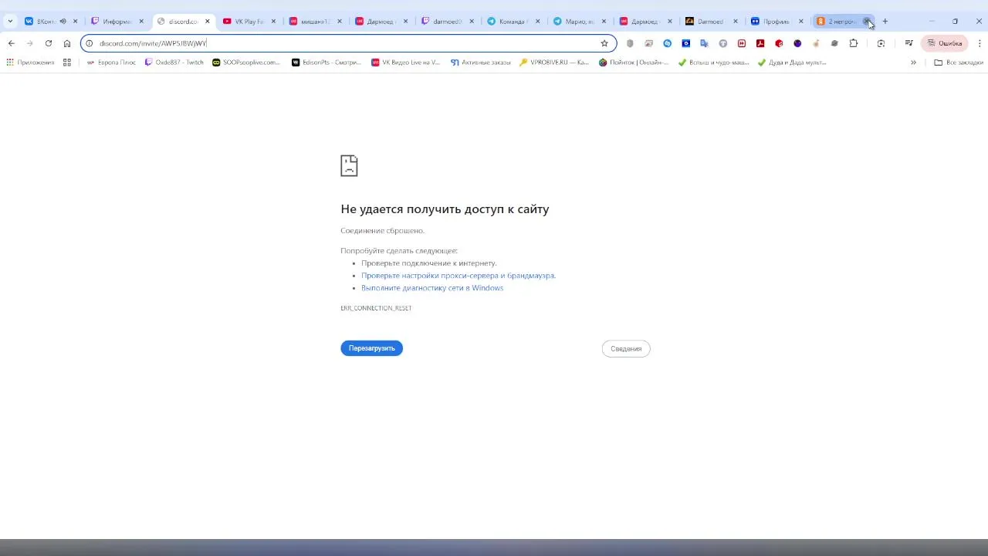
Task: Open the Вспыш и чудо-маш bookmark
Action: pos(714,63)
